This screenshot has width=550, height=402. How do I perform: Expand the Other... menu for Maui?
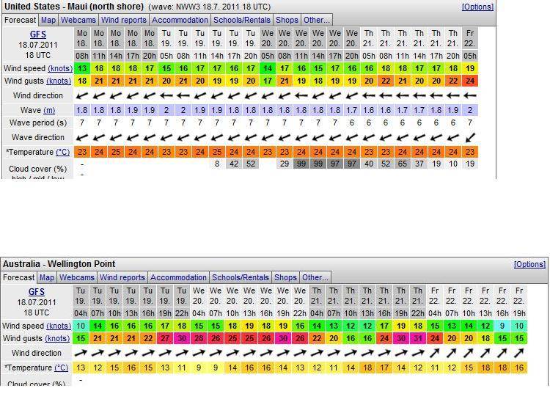[x=316, y=21]
